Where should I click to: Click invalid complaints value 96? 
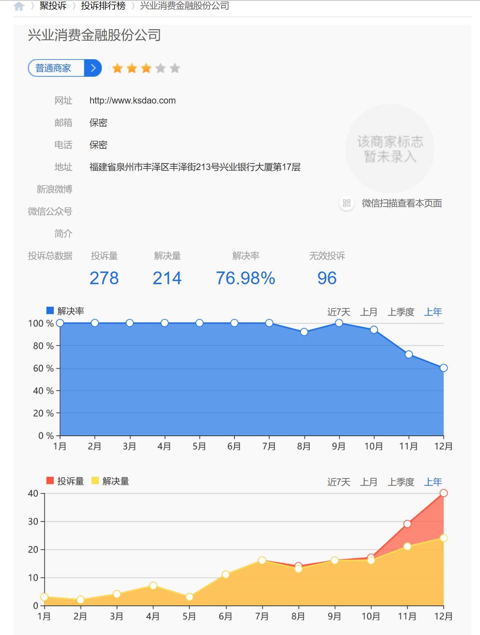tap(327, 278)
